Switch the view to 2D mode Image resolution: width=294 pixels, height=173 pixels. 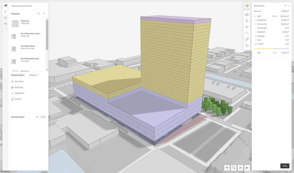(x=240, y=167)
